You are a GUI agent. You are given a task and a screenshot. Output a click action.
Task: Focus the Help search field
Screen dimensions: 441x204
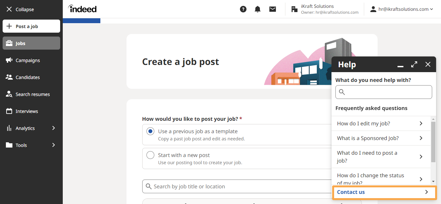coord(384,92)
